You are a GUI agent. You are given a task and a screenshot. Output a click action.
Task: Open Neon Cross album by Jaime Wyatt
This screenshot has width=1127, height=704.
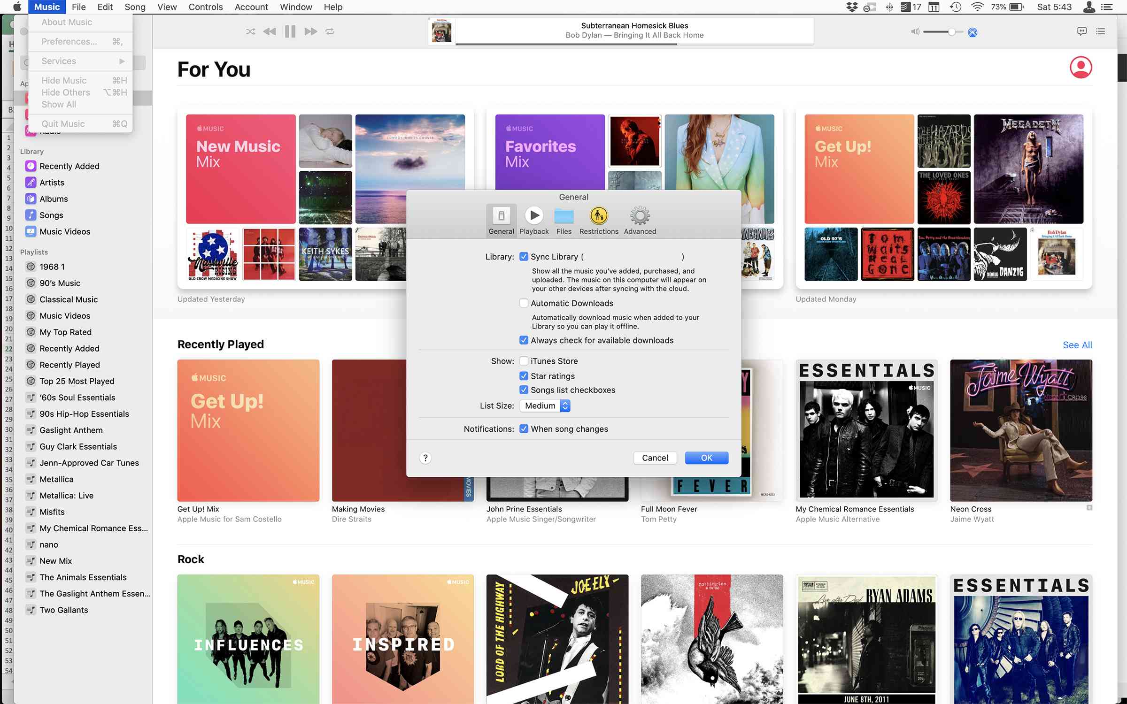tap(1021, 430)
